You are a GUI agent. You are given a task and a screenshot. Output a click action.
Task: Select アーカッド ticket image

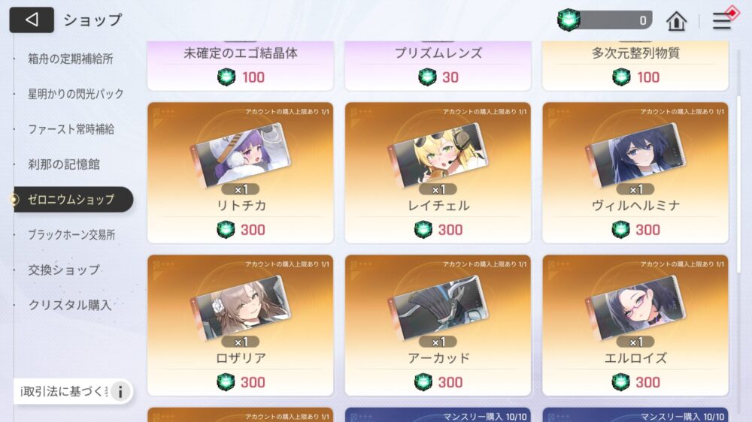(438, 308)
